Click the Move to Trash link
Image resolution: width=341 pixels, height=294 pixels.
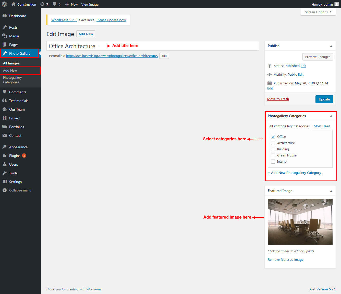(x=278, y=99)
